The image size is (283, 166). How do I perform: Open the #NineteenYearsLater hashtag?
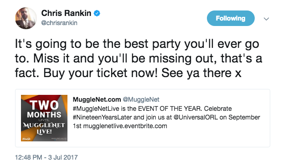click(103, 117)
